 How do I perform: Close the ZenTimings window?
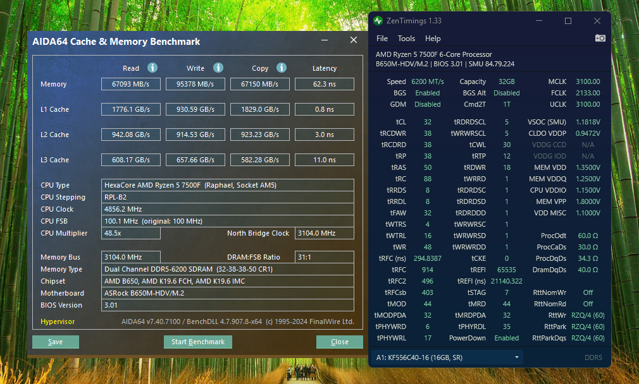tap(597, 21)
